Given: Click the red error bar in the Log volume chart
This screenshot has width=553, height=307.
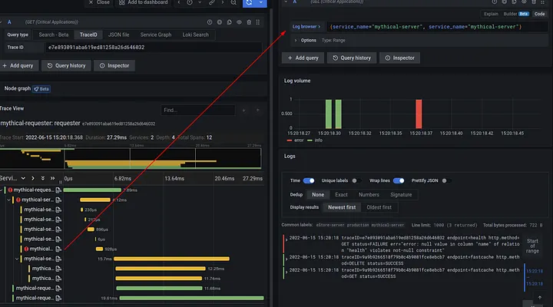Looking at the screenshot, I should tap(419, 114).
